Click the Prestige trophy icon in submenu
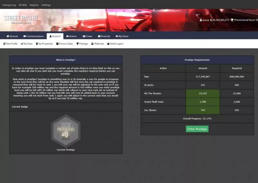 (x=77, y=44)
